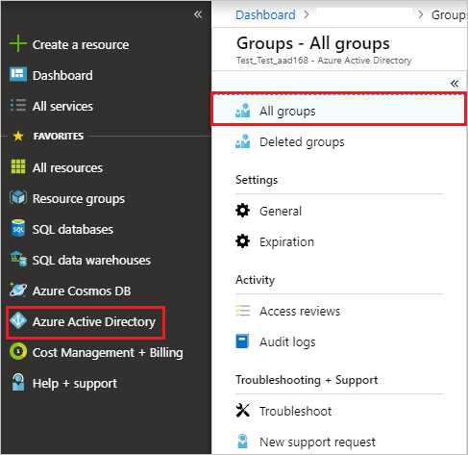468x455 pixels.
Task: Collapse the Groups blade menu panel
Action: pyautogui.click(x=455, y=84)
